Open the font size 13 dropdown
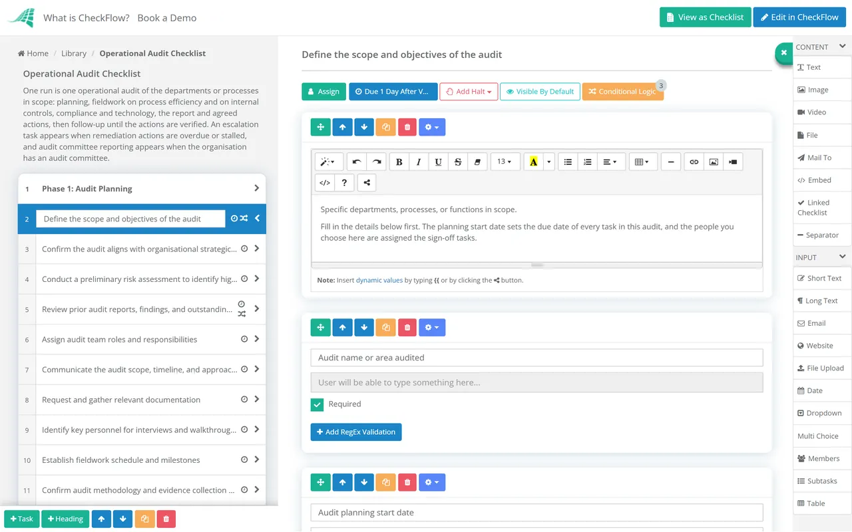The width and height of the screenshot is (852, 532). coord(505,162)
